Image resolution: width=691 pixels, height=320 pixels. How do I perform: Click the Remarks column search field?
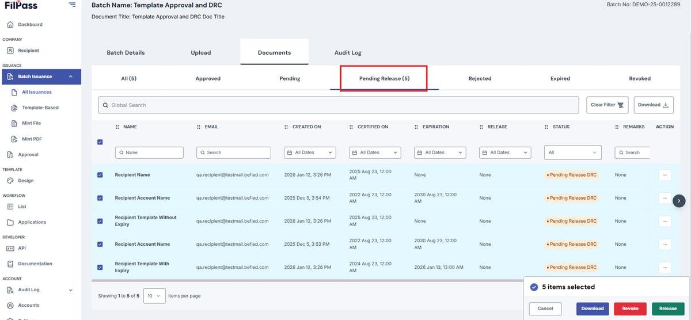click(632, 153)
